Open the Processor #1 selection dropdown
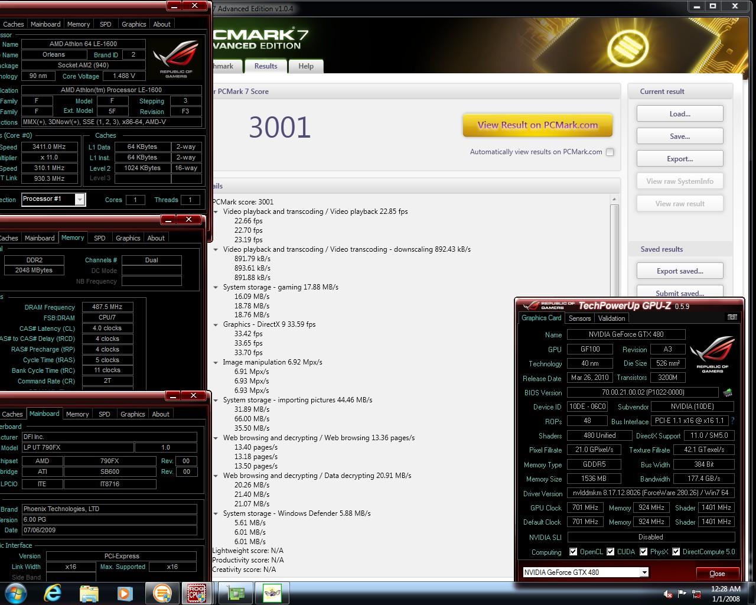Screen dimensions: 756x605 [79, 199]
